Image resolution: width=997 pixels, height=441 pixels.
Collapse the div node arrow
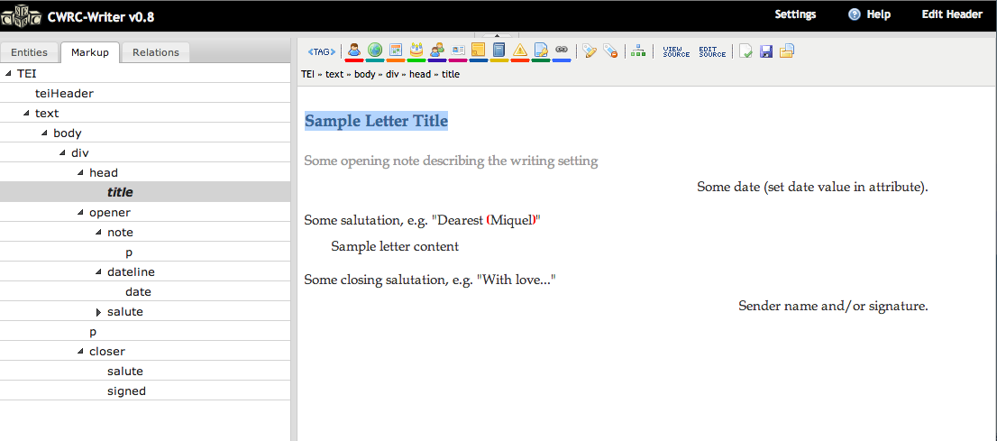pyautogui.click(x=62, y=152)
